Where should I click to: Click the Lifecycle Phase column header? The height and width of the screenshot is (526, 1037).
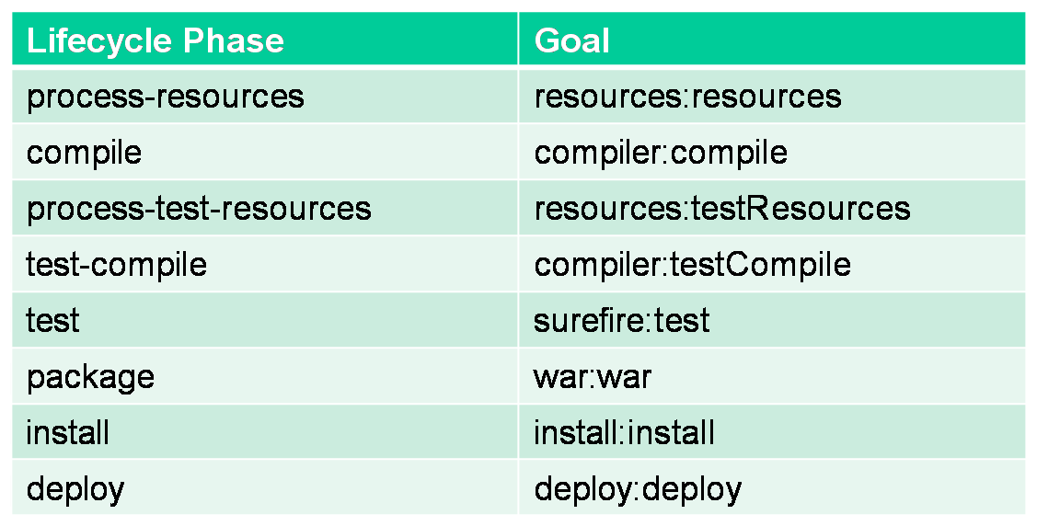point(156,40)
